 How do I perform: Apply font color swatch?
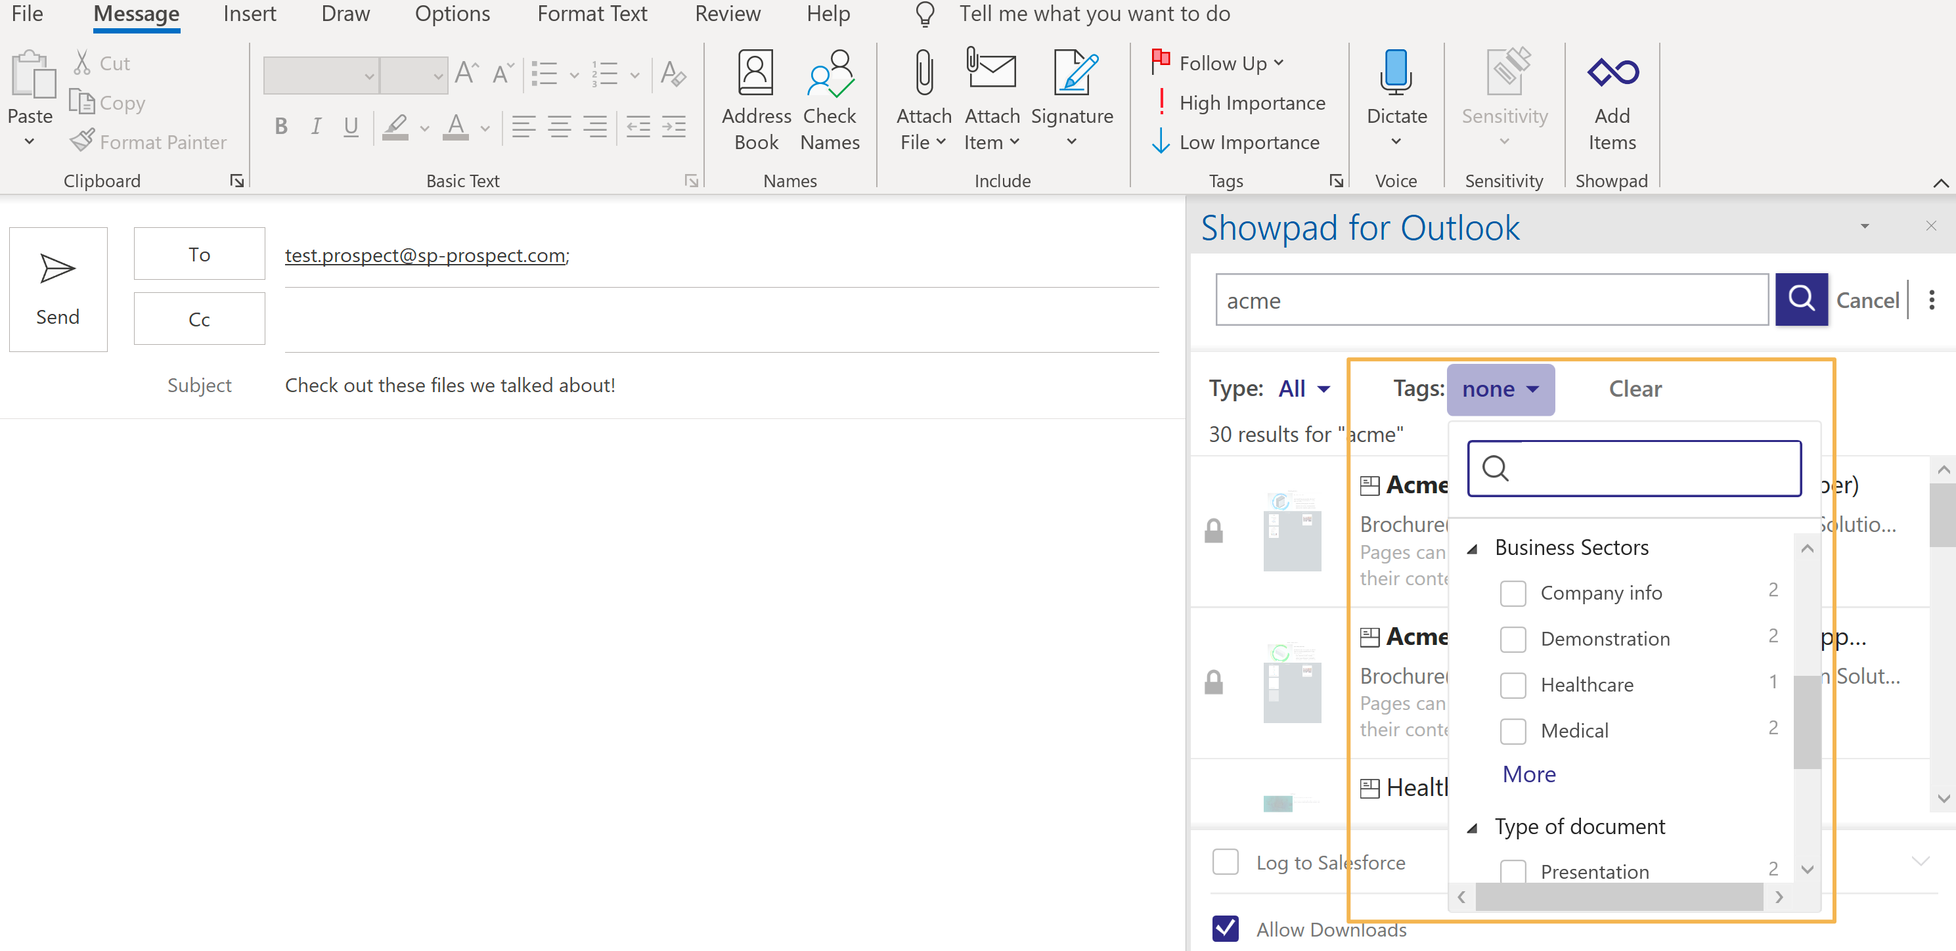point(456,127)
